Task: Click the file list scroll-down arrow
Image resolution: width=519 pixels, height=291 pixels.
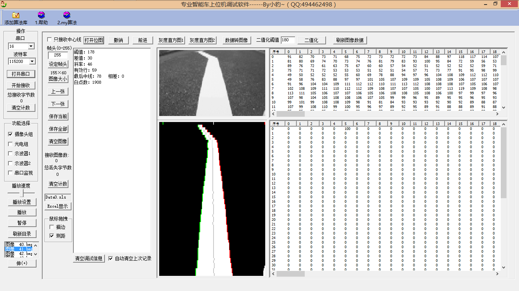Action: click(x=36, y=255)
